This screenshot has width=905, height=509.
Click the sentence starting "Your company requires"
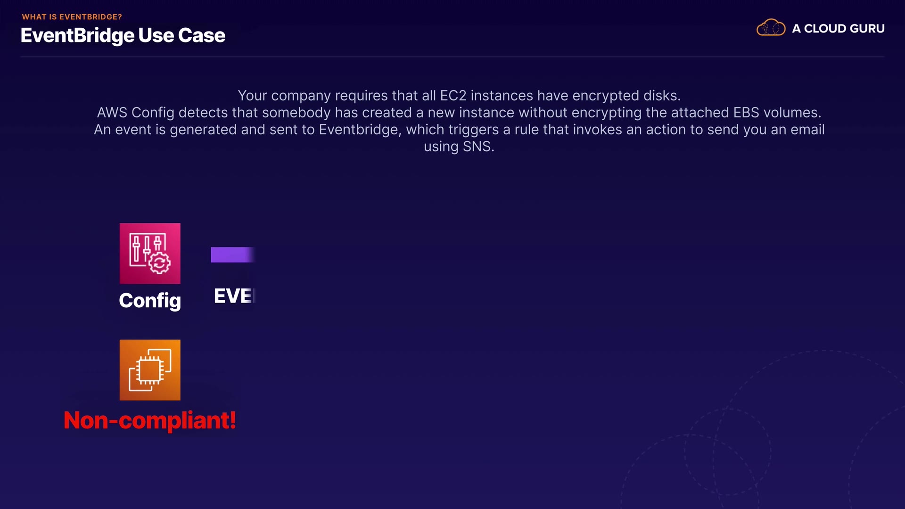459,96
